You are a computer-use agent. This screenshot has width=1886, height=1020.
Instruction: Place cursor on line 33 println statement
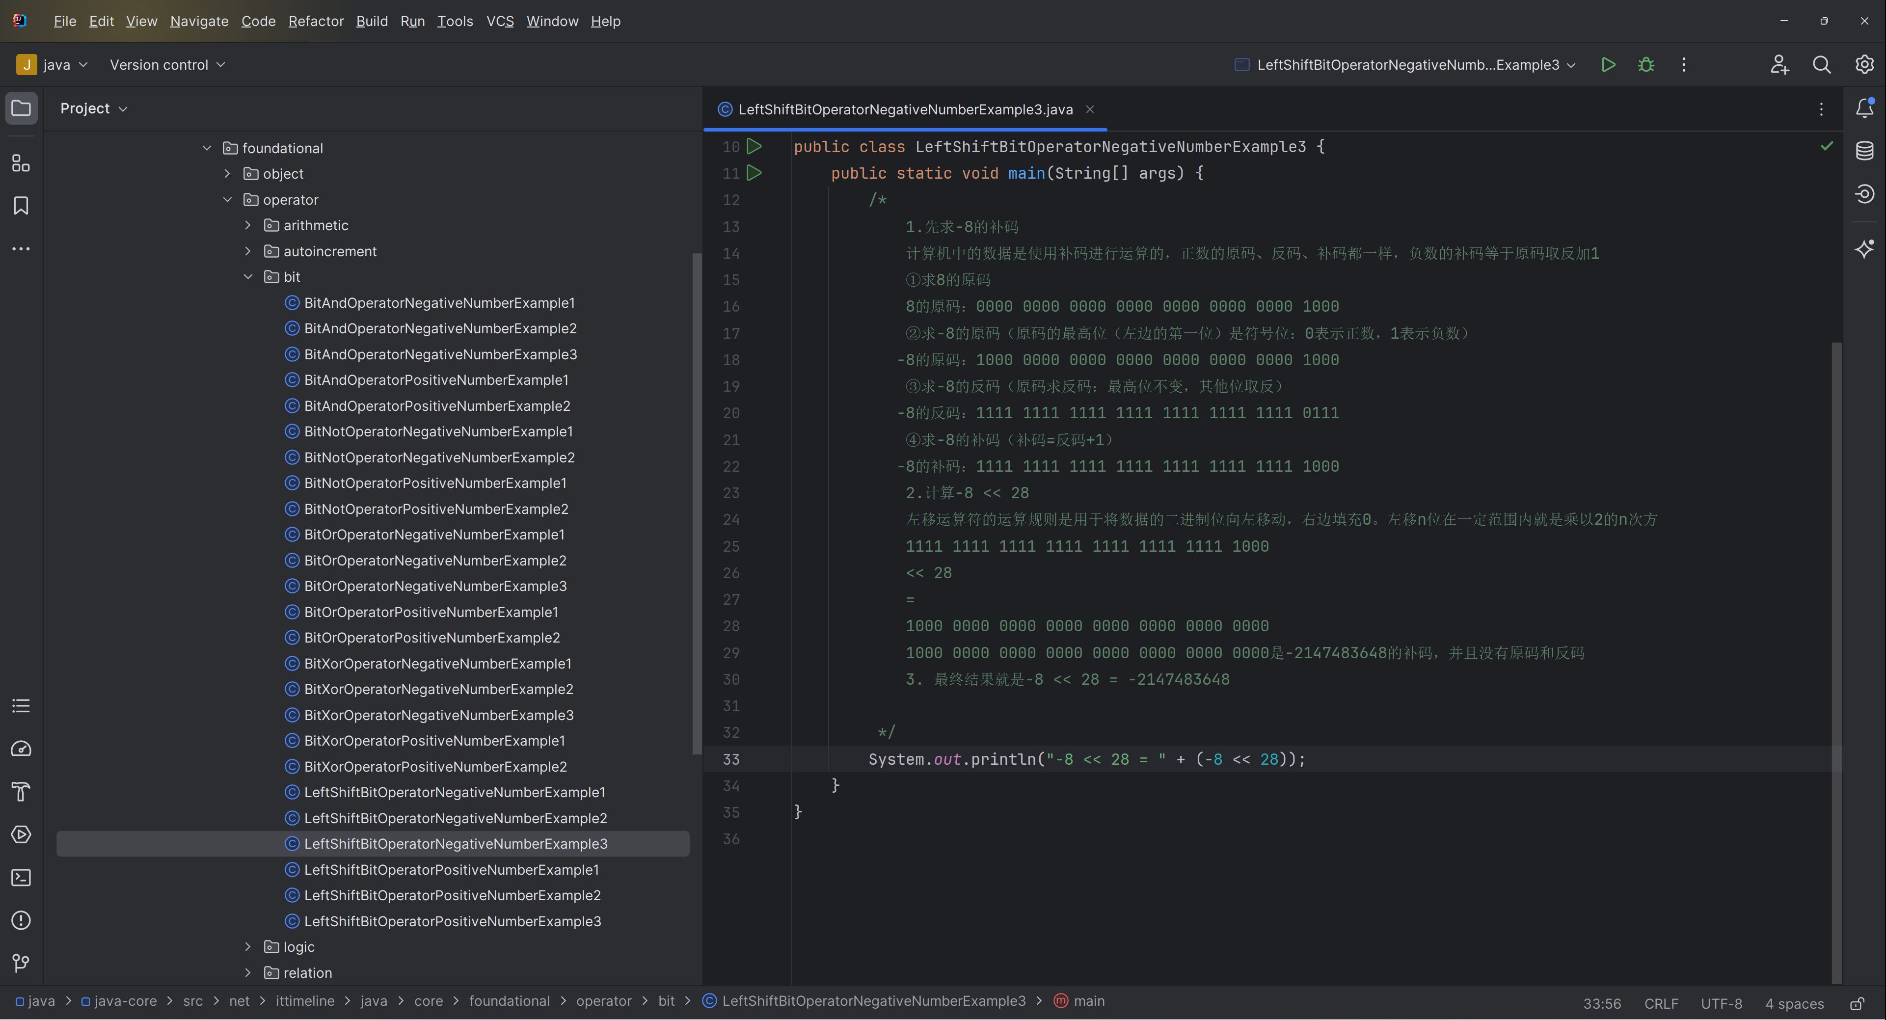1086,759
